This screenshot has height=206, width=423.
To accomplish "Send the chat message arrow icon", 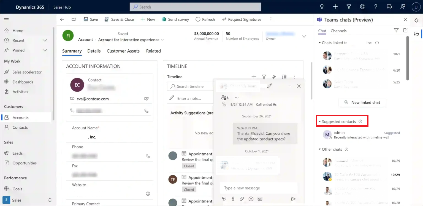I will pyautogui.click(x=293, y=199).
